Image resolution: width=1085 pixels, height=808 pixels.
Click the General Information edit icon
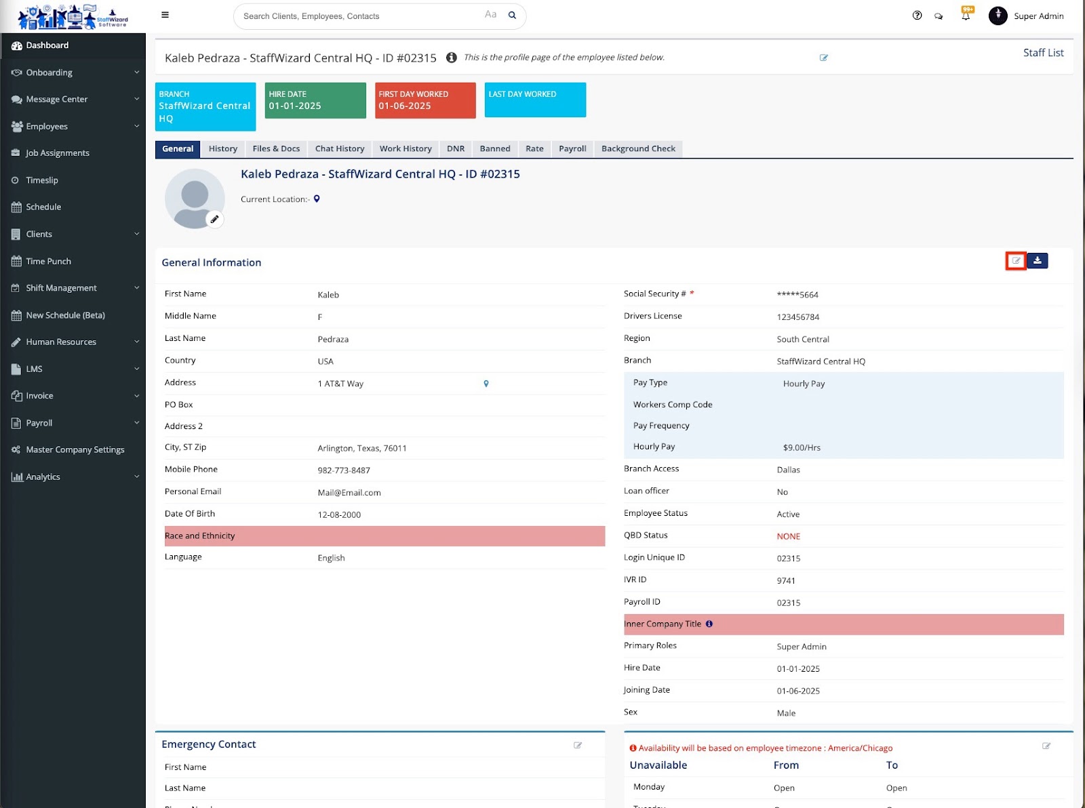(x=1016, y=261)
